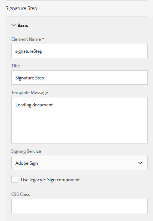Click the Title field label
This screenshot has width=153, height=221.
15,66
